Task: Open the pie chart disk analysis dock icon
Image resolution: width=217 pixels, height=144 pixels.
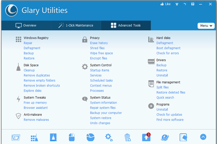Action: 91,137
